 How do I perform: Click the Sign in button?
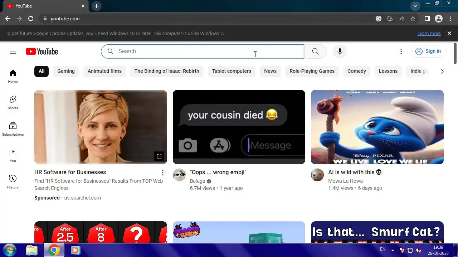pos(428,51)
